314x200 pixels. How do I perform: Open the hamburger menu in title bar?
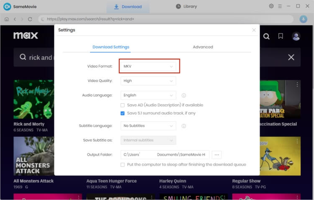(280, 6)
